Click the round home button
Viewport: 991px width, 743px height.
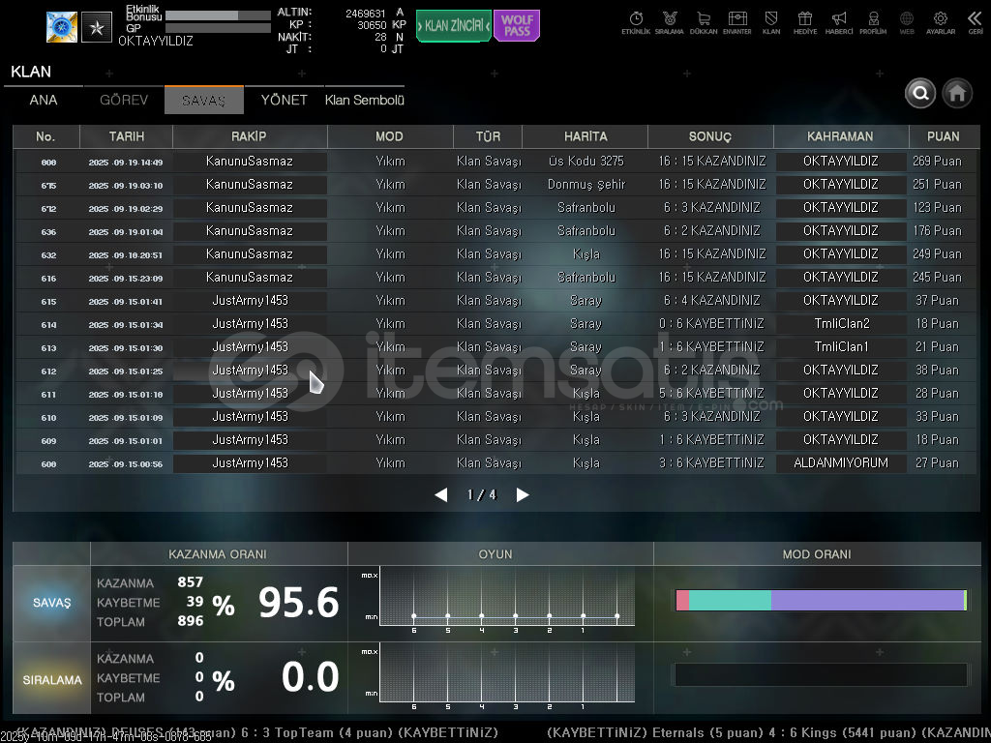tap(957, 93)
